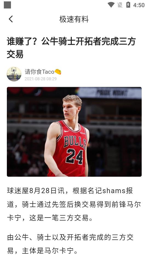This screenshot has width=148, height=263.
Task: Tap the taco emoji beside the author name
Action: (x=58, y=72)
